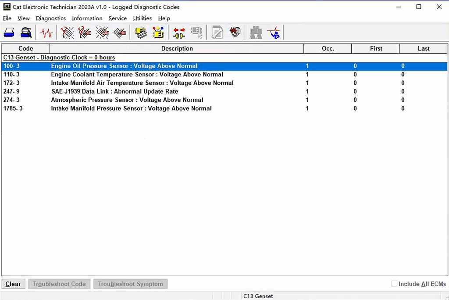This screenshot has height=300, width=449.
Task: Open Data Log Recorder icon
Action: pos(235,32)
